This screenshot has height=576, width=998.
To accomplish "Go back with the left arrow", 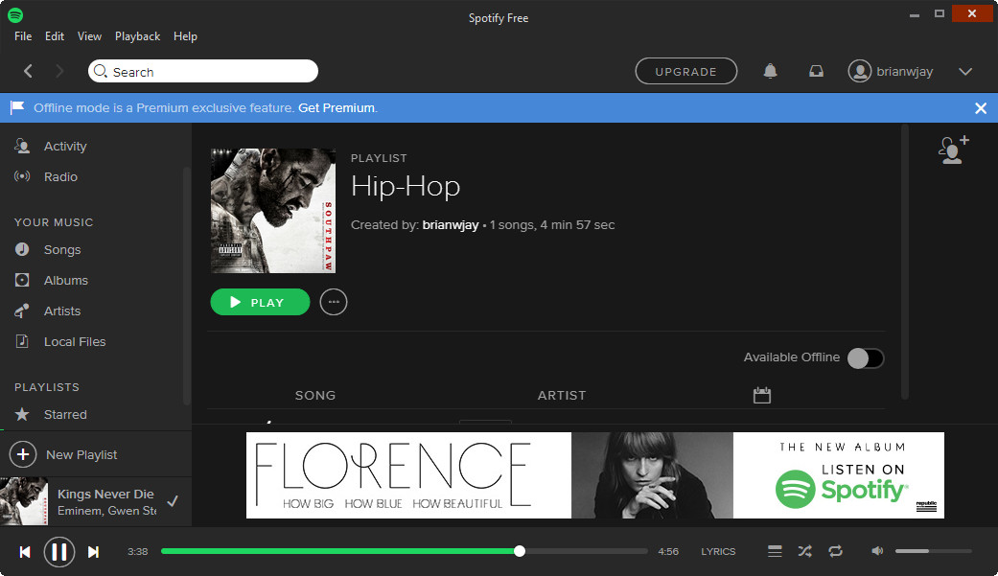I will (x=28, y=71).
